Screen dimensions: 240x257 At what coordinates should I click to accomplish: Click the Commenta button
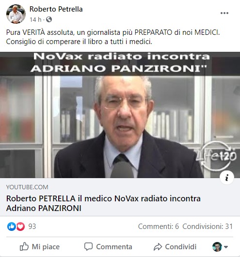[108, 247]
